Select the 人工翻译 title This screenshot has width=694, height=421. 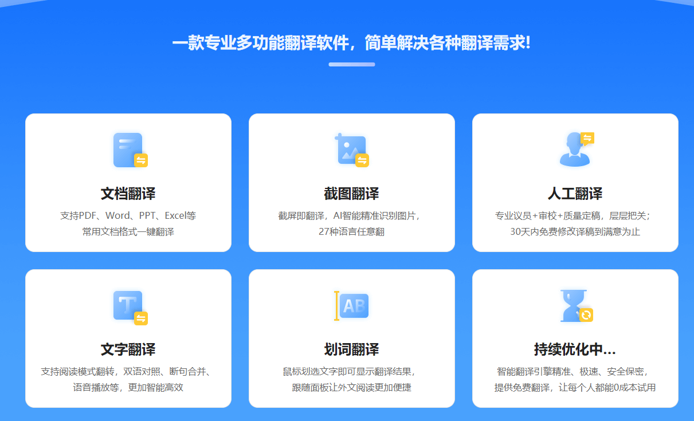click(x=575, y=192)
